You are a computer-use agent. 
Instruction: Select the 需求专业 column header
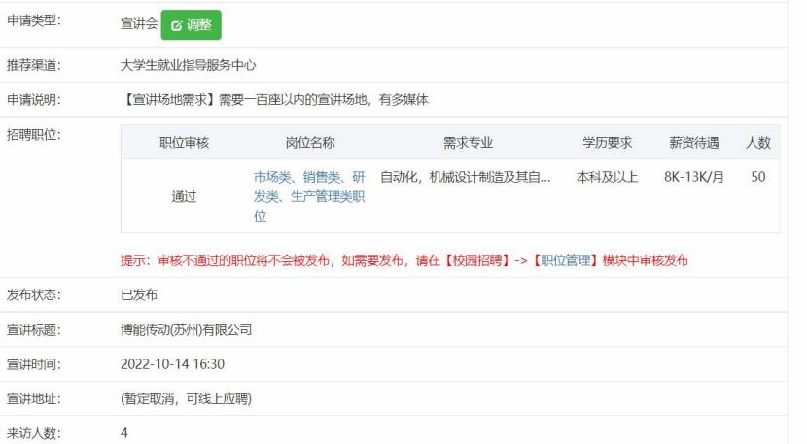[468, 143]
